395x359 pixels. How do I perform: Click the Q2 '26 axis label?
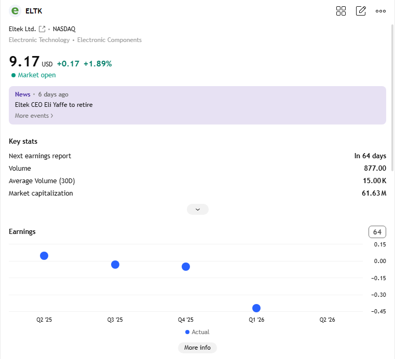[x=327, y=320]
